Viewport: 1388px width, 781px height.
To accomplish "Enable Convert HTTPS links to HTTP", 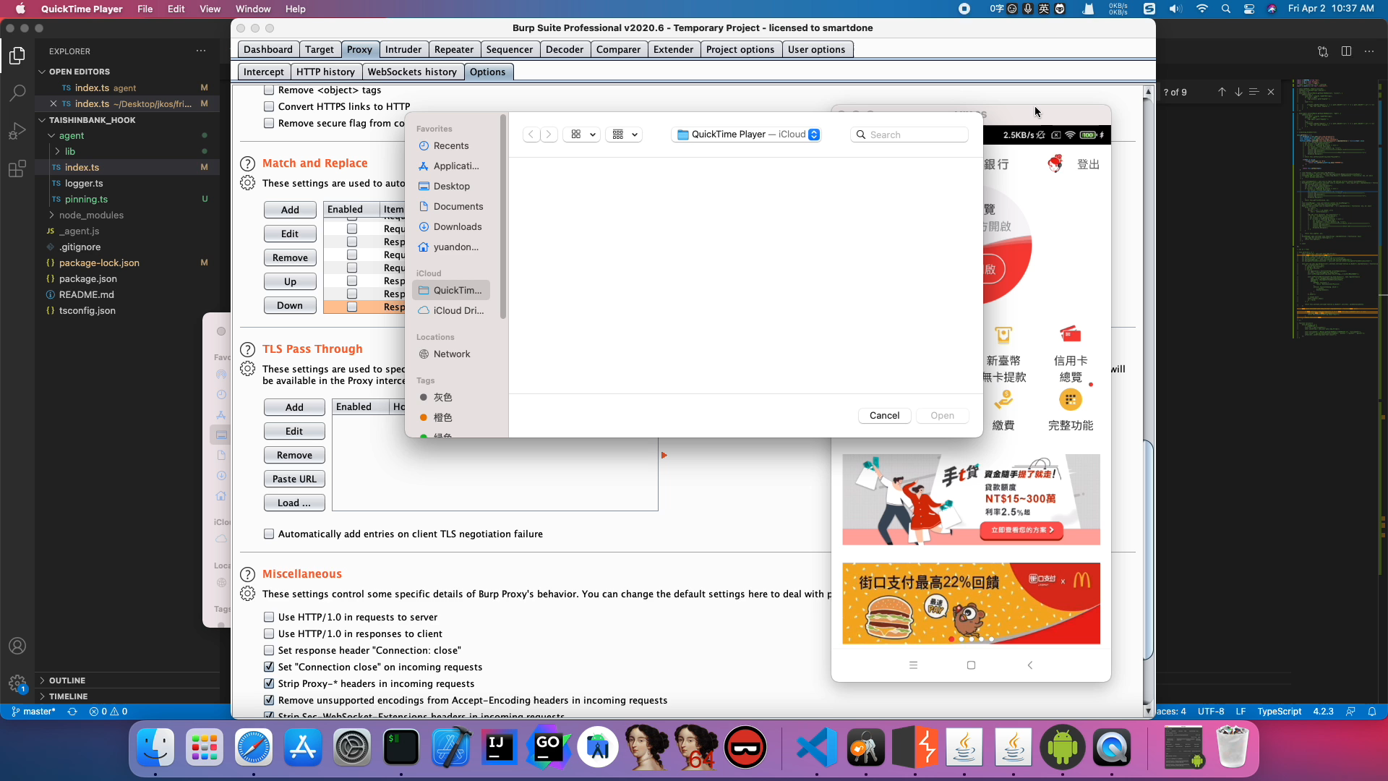I will [269, 106].
